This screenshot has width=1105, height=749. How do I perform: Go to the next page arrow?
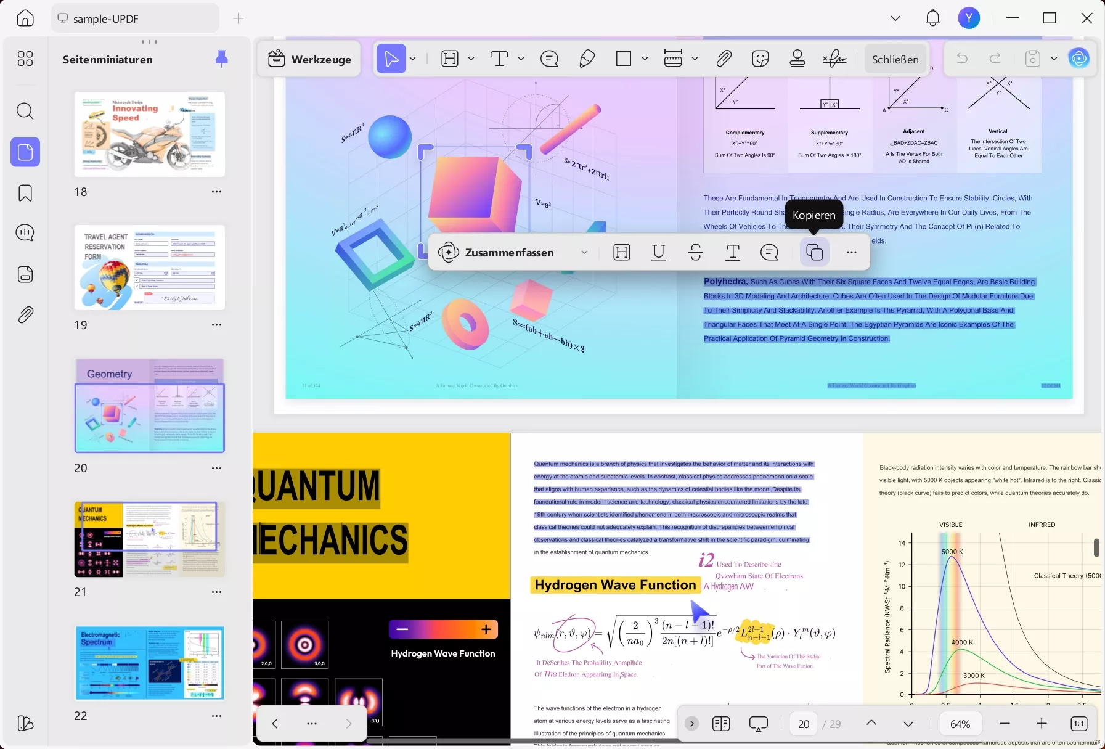(x=908, y=724)
